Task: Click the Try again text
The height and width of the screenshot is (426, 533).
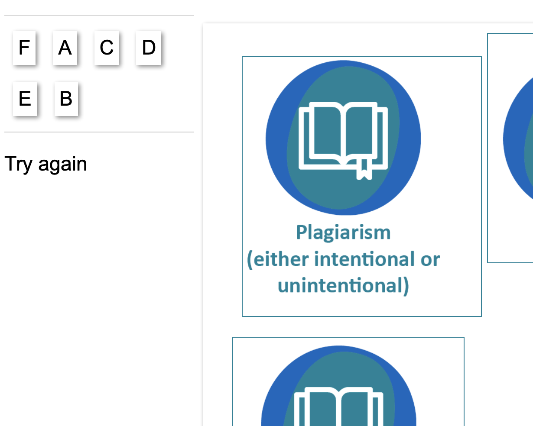Action: coord(46,164)
